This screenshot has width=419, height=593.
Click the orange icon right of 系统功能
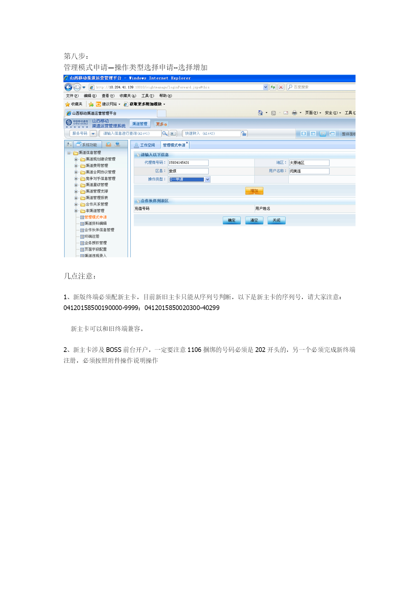[109, 144]
